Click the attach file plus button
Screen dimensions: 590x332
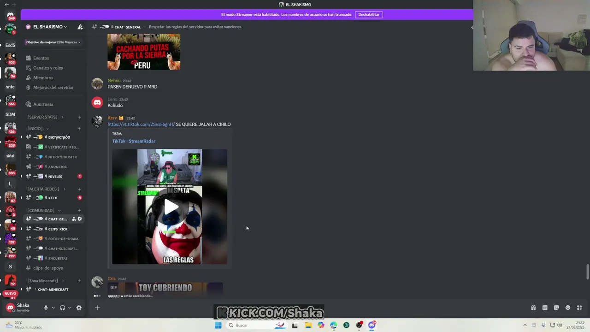97,308
